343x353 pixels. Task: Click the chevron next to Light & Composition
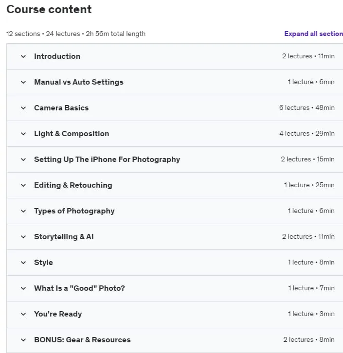pyautogui.click(x=23, y=134)
